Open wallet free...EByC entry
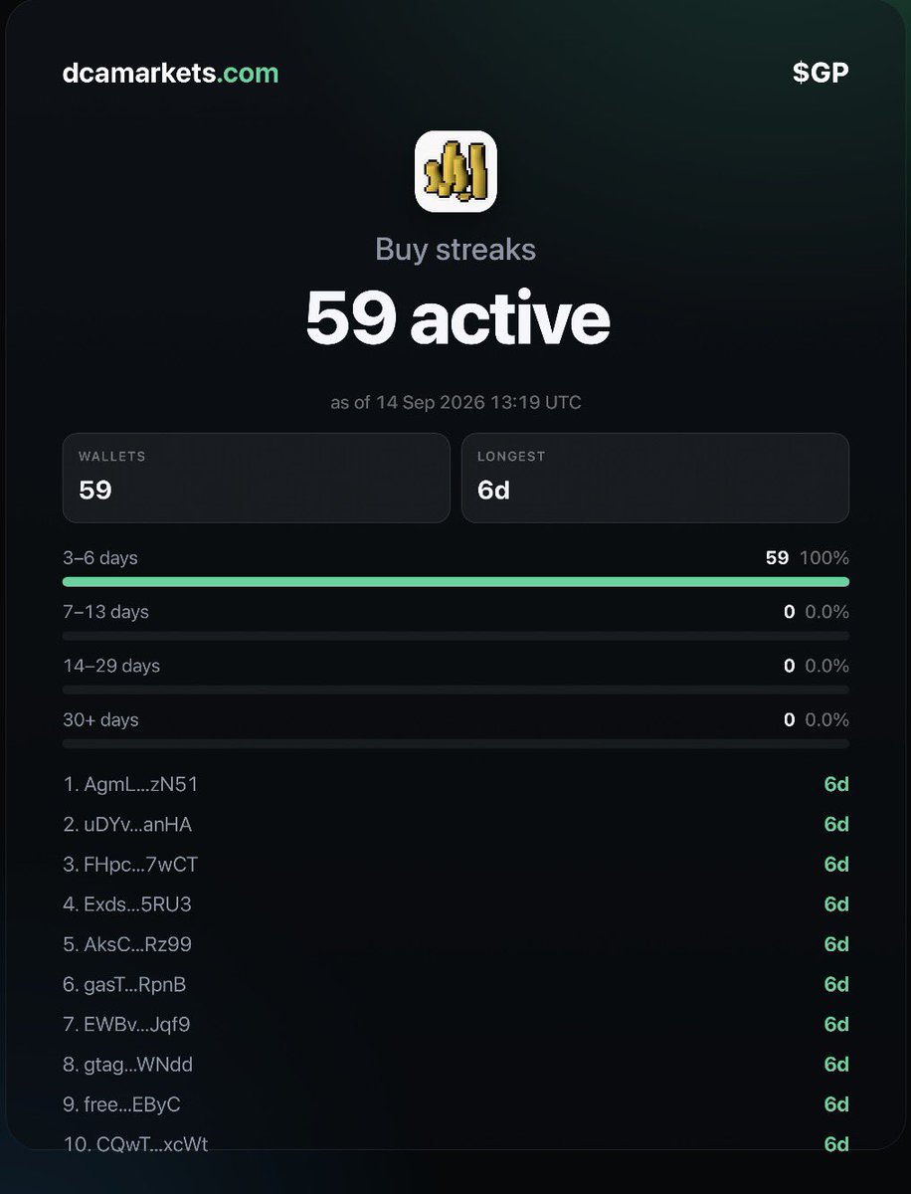 coord(455,1104)
